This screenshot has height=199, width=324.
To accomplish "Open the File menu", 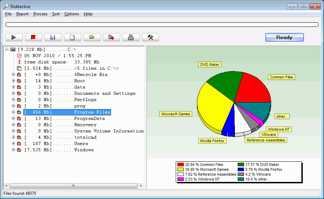I will 8,14.
